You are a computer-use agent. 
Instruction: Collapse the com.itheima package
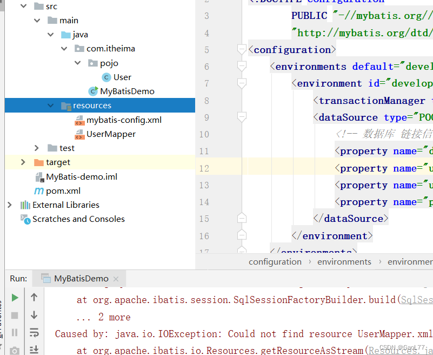(64, 48)
